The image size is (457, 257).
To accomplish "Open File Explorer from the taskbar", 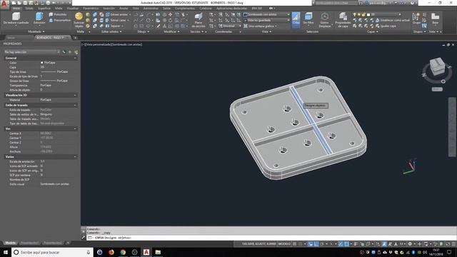I will 158,252.
